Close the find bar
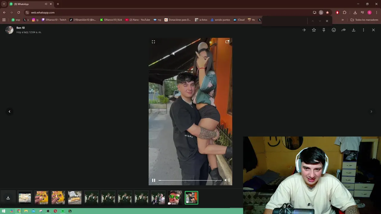Screen dimensions: 381x214 (327, 21)
